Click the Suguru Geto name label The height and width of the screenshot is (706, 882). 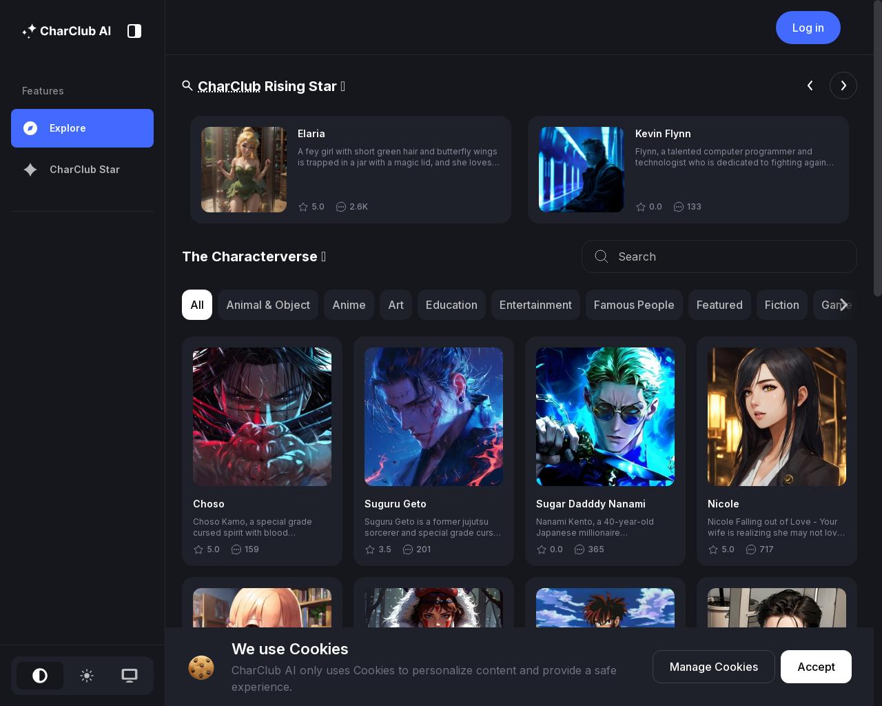(396, 504)
